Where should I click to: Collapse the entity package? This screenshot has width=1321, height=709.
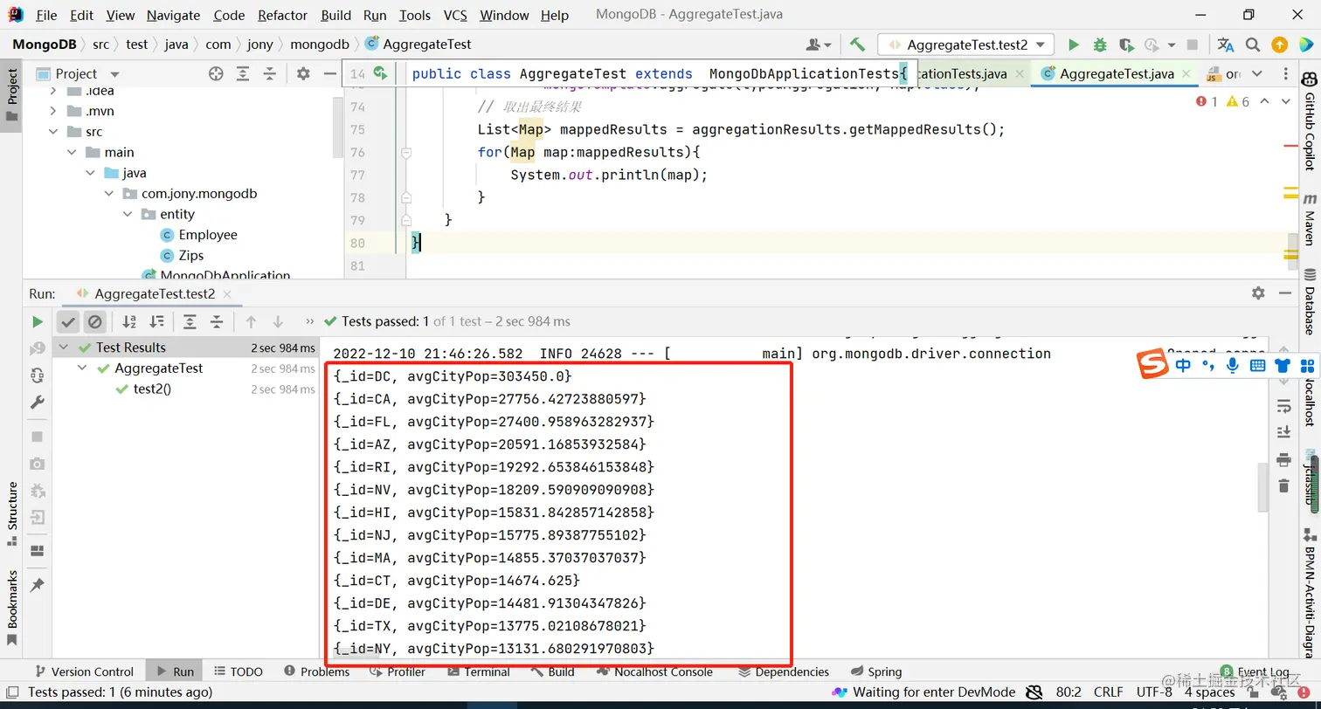point(127,214)
